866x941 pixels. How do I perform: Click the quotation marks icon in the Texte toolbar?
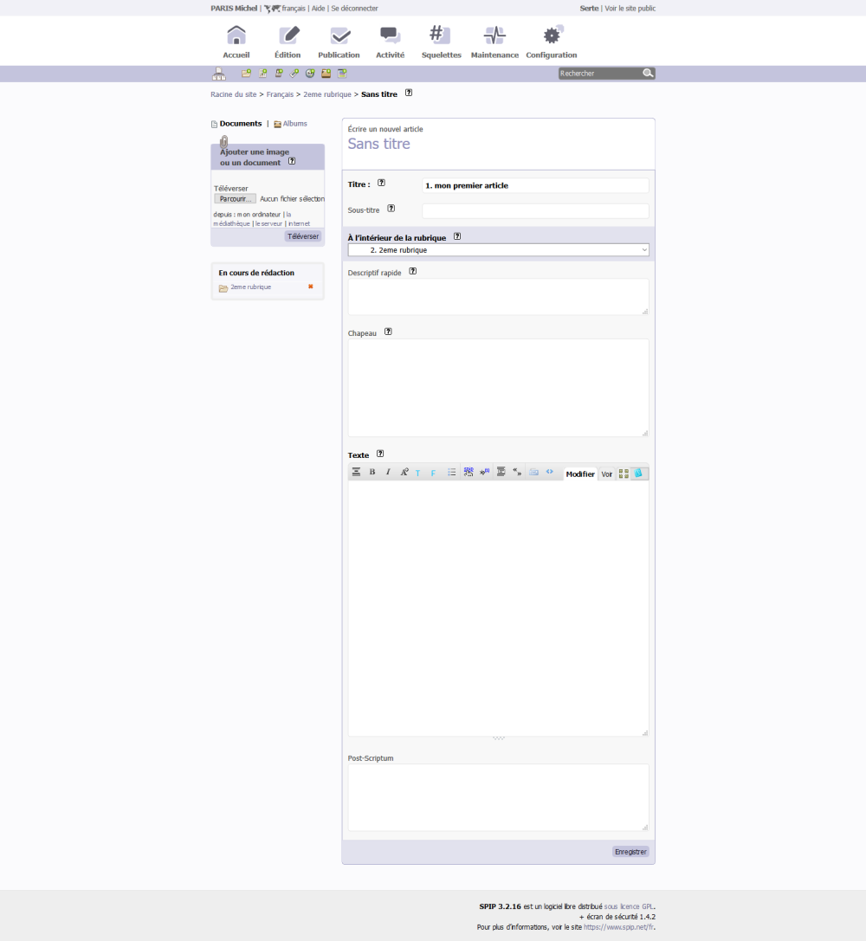tap(517, 473)
